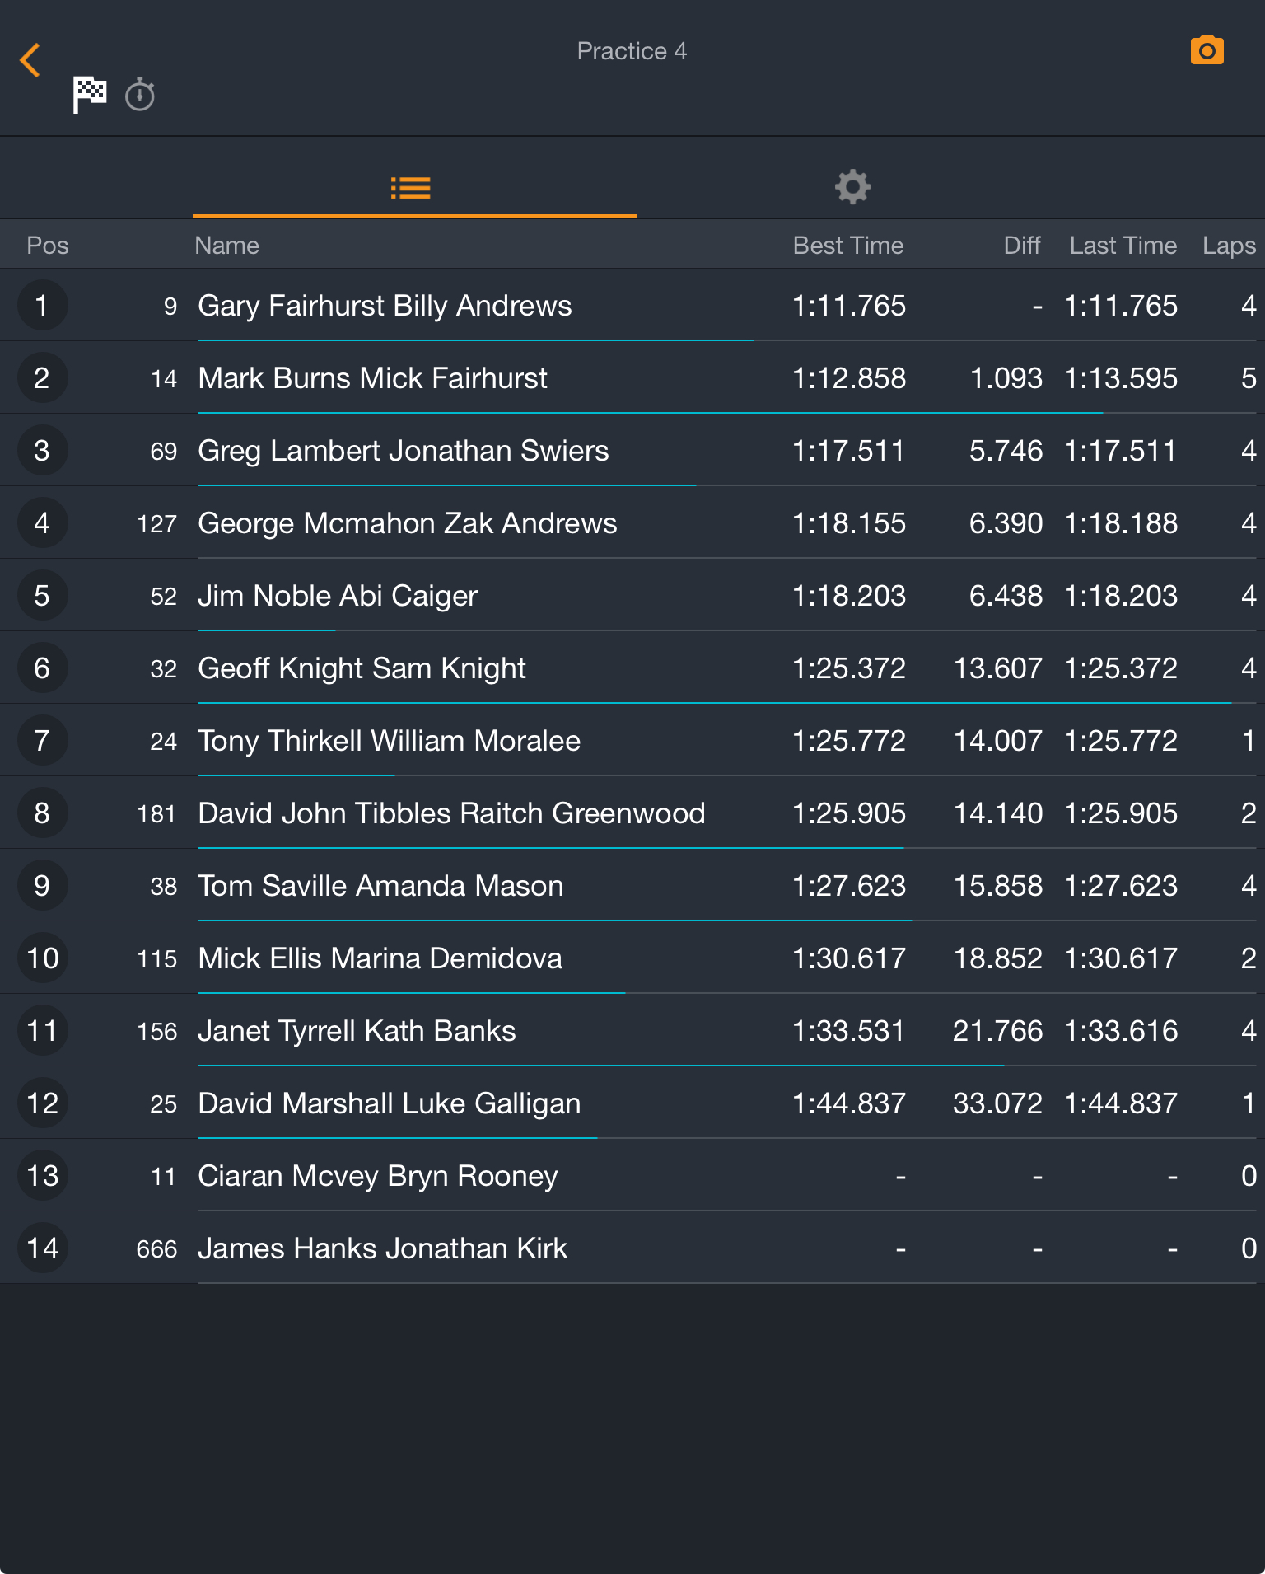Tap last time 1:18.188

[1121, 523]
